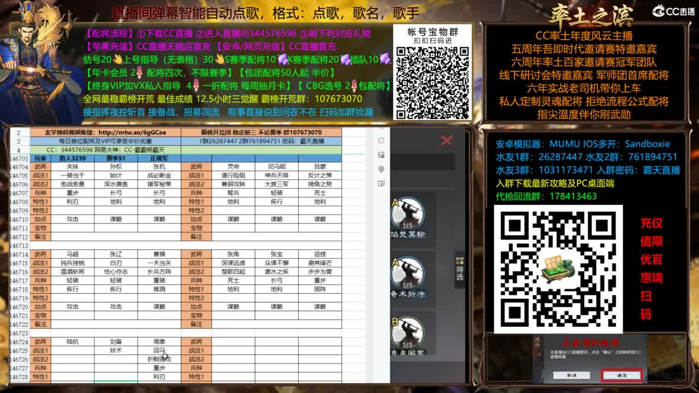Screen dimensions: 699x393
Task: Select cell containing 一骑当千
Action: (x=72, y=175)
